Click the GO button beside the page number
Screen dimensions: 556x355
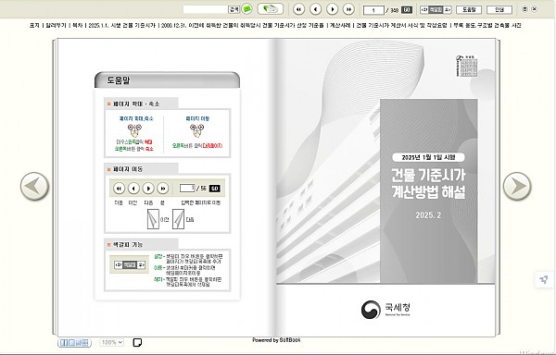pos(407,10)
